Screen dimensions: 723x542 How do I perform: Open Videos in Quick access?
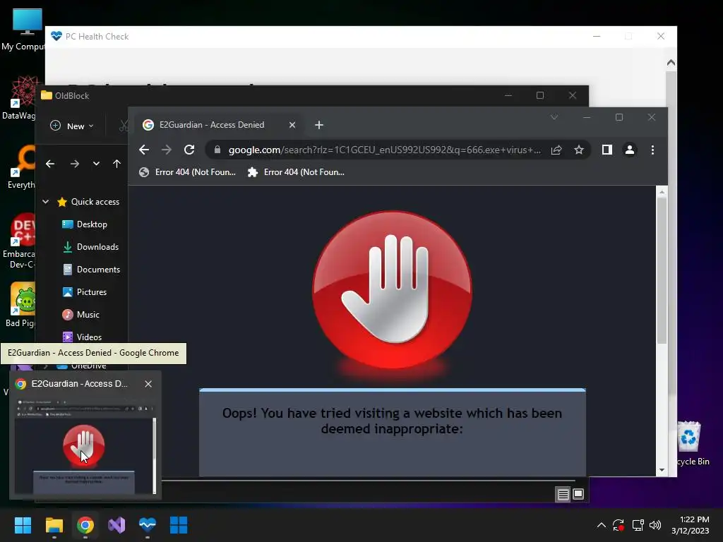(82, 337)
